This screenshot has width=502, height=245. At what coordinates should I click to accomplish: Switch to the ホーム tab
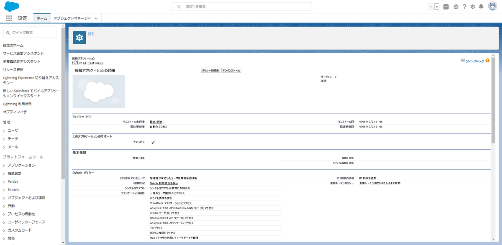(x=42, y=18)
